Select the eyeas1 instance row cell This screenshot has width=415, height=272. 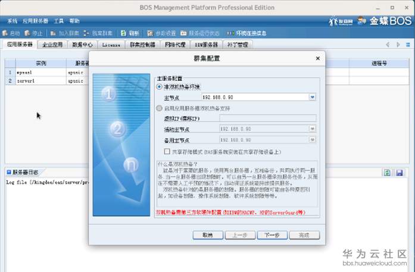pos(40,72)
